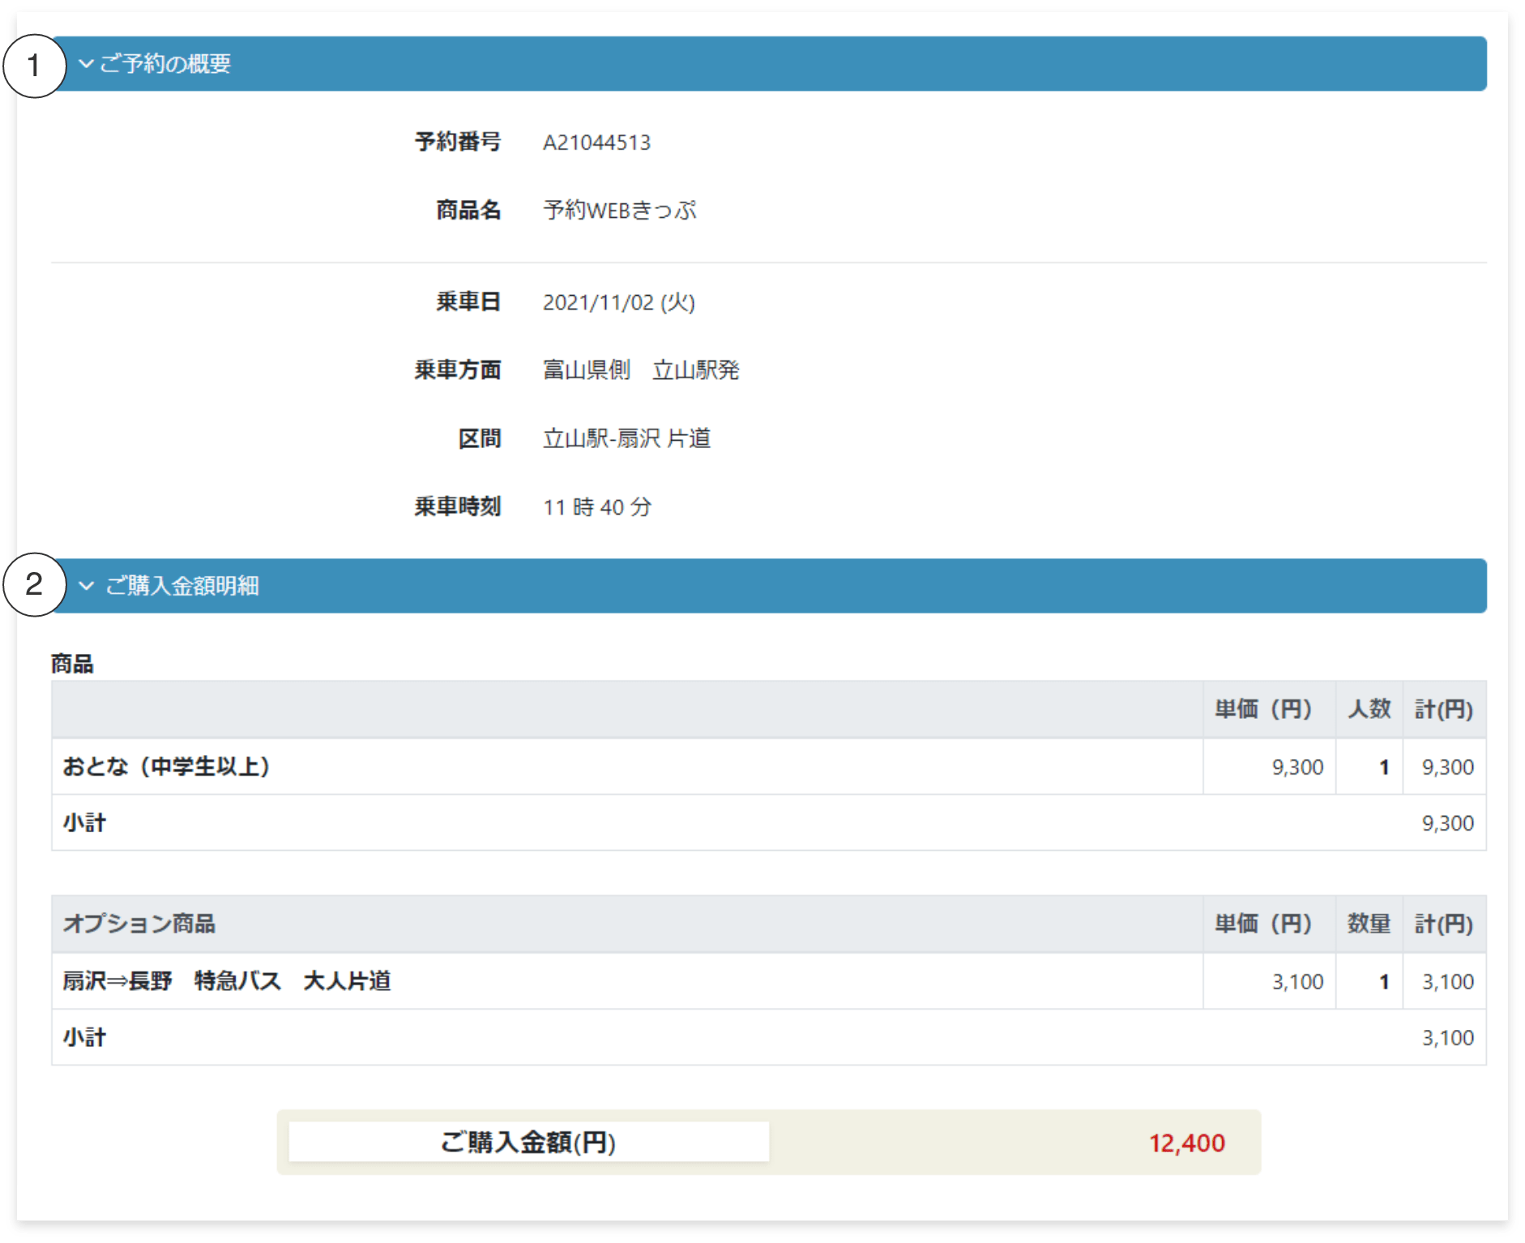Click product name 予約WEBきっぷ
This screenshot has width=1525, height=1243.
coord(620,211)
